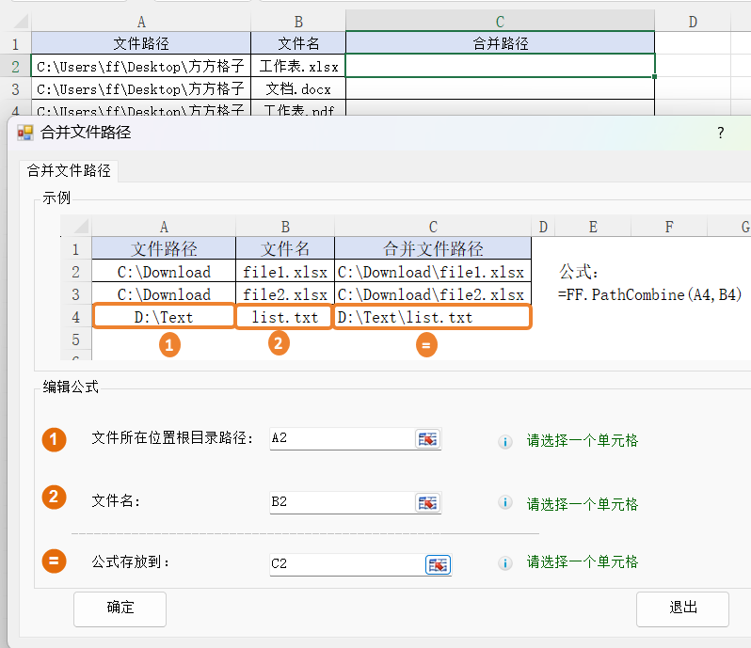The width and height of the screenshot is (751, 648).
Task: Click the formula destination input containing C2
Action: point(345,564)
